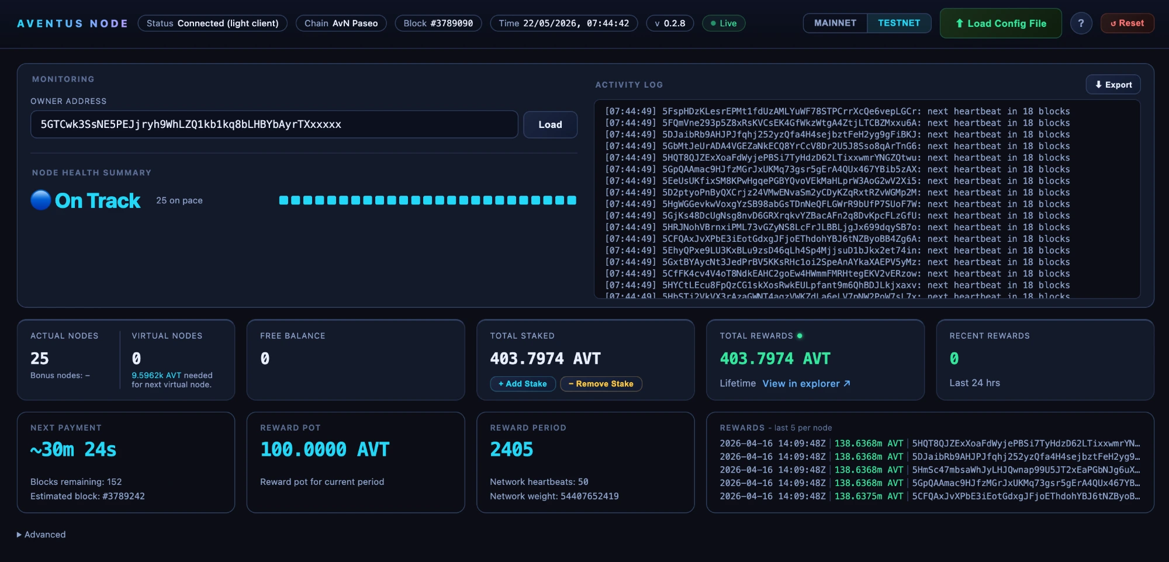Open View in explorer link

coord(806,384)
